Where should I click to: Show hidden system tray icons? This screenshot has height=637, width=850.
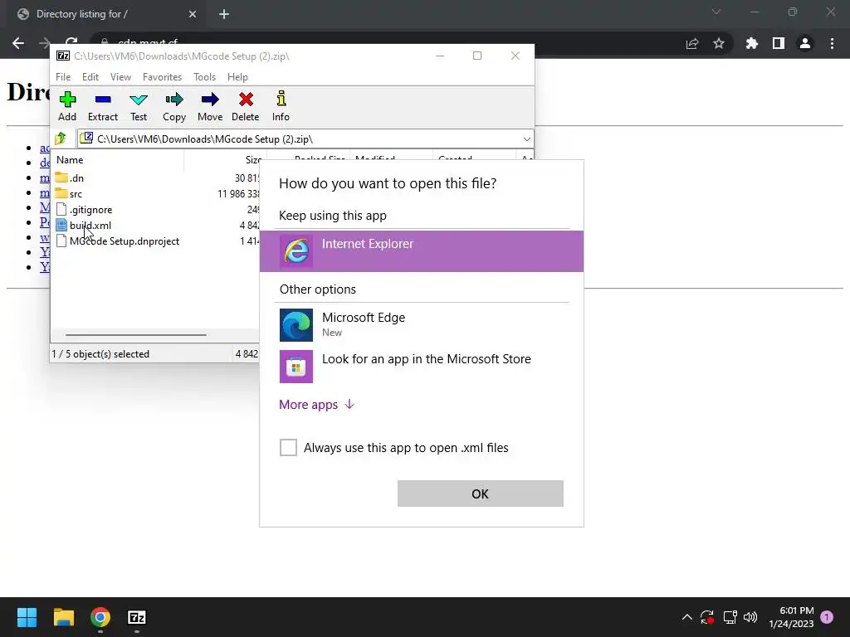click(686, 617)
